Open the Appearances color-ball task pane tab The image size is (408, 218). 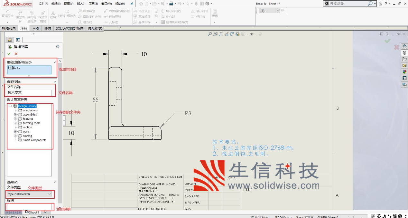click(x=404, y=72)
